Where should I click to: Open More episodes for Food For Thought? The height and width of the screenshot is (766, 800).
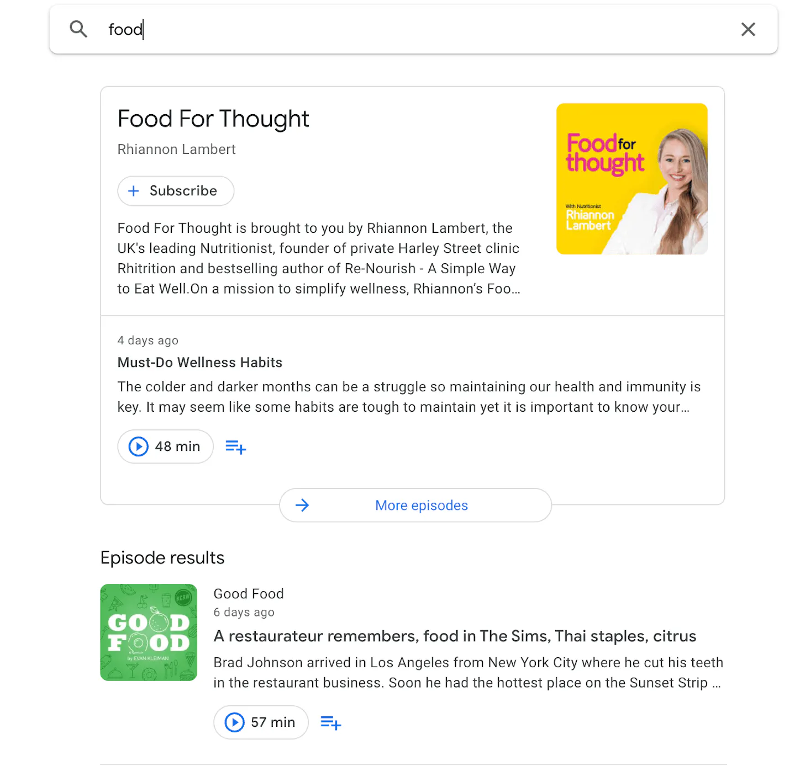(415, 506)
